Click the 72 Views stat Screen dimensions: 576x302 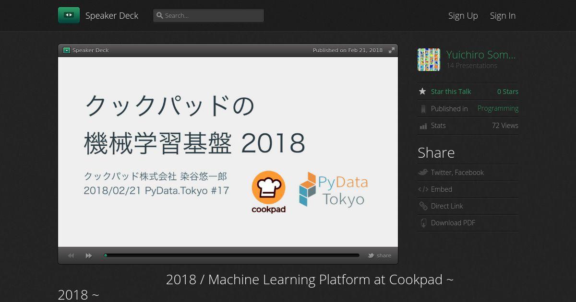505,126
